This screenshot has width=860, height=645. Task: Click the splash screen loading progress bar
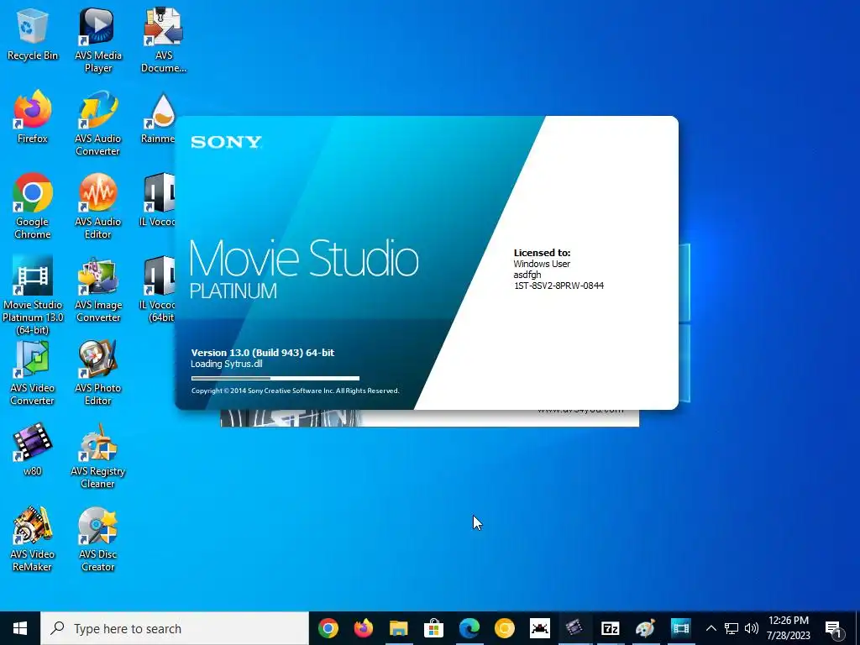coord(275,378)
